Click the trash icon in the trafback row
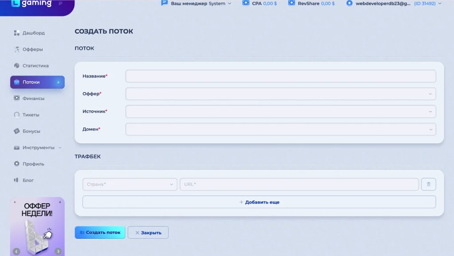The width and height of the screenshot is (454, 256). coord(429,184)
